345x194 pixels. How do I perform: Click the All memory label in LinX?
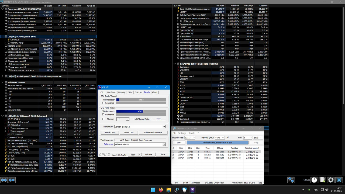[x=227, y=137]
